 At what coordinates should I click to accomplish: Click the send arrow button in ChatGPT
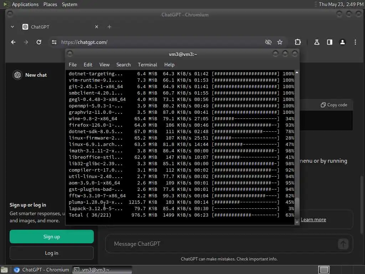pyautogui.click(x=343, y=244)
